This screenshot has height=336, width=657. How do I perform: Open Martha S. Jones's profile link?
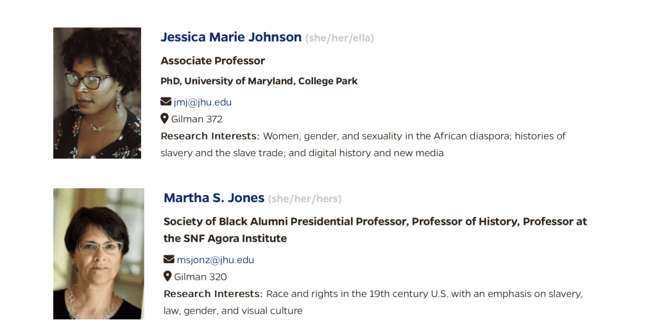(x=214, y=198)
